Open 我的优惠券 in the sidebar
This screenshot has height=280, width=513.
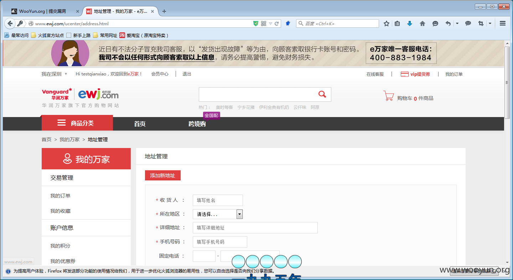[63, 261]
